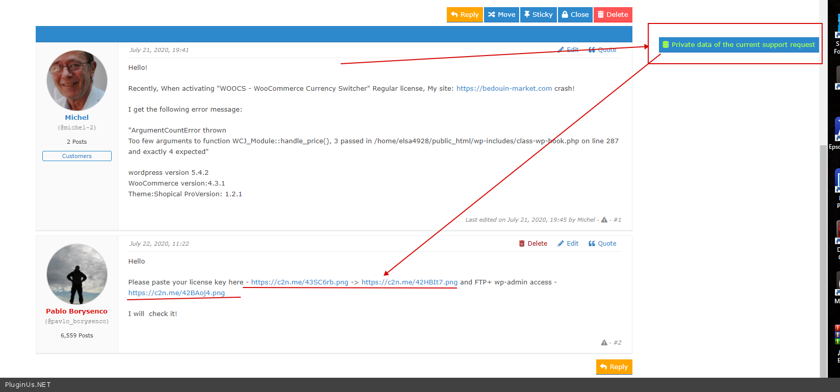Click the Customers group badge

[x=77, y=156]
